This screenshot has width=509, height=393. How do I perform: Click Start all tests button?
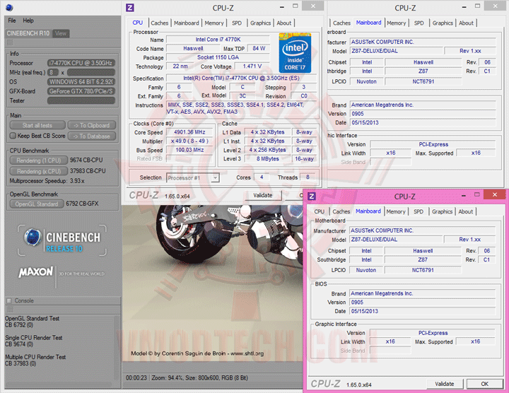(x=37, y=125)
